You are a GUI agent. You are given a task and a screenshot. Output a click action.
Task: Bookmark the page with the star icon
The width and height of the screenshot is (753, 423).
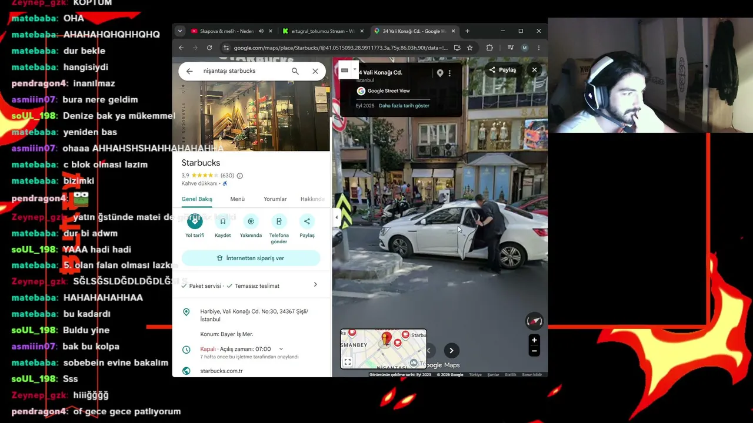(469, 48)
